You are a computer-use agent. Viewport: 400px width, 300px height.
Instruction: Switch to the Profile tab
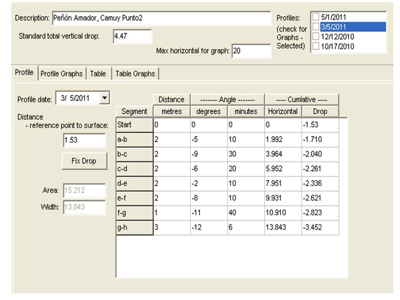tap(24, 72)
